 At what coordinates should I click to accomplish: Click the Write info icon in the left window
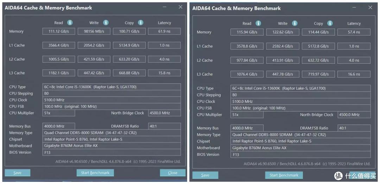tap(106, 23)
